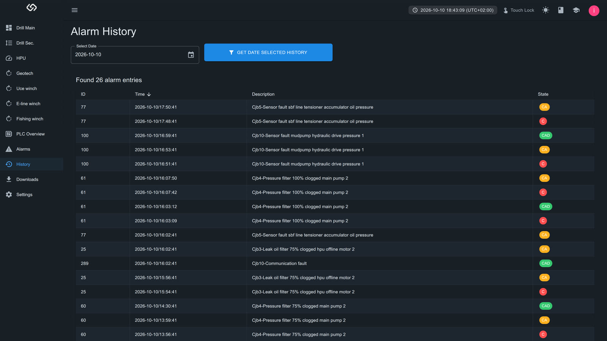The height and width of the screenshot is (341, 607).
Task: Open Drill Sec. page
Action: point(31,43)
